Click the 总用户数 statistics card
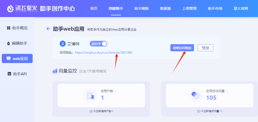This screenshot has width=258, height=122. tap(101, 95)
